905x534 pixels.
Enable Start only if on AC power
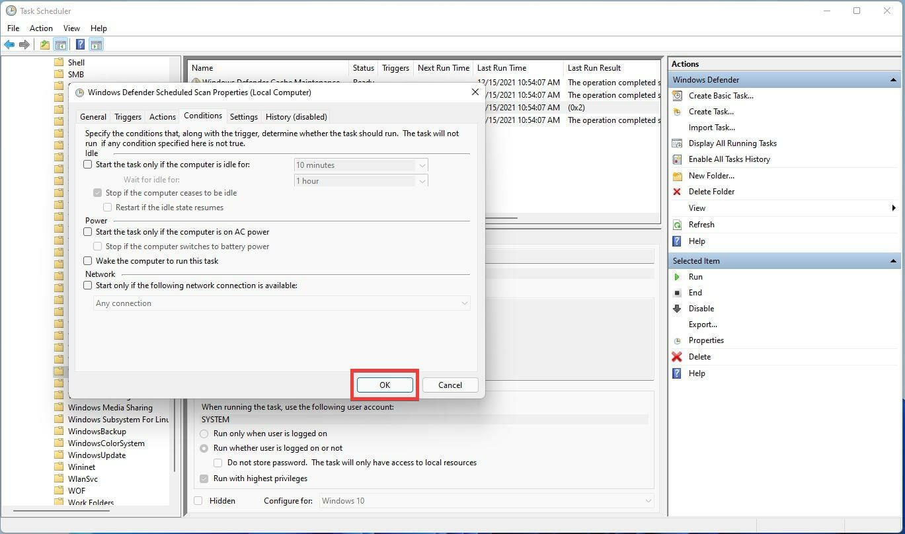(87, 232)
